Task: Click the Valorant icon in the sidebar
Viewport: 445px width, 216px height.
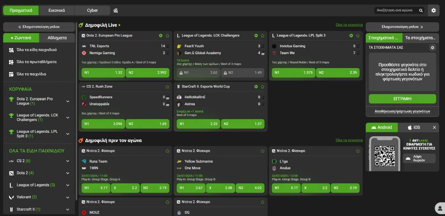Action: 11,197
